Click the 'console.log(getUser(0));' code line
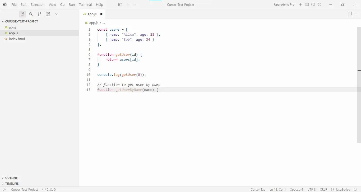This screenshot has height=192, width=361. (x=122, y=75)
